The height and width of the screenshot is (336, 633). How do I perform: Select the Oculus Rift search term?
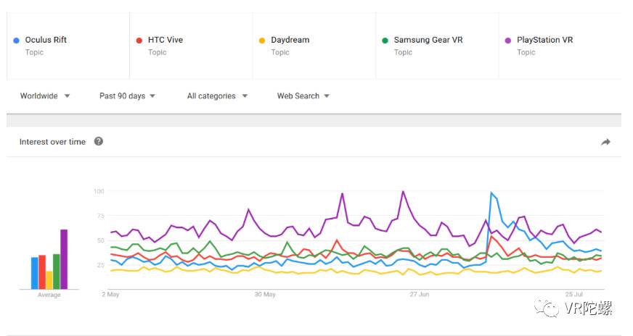[x=45, y=40]
